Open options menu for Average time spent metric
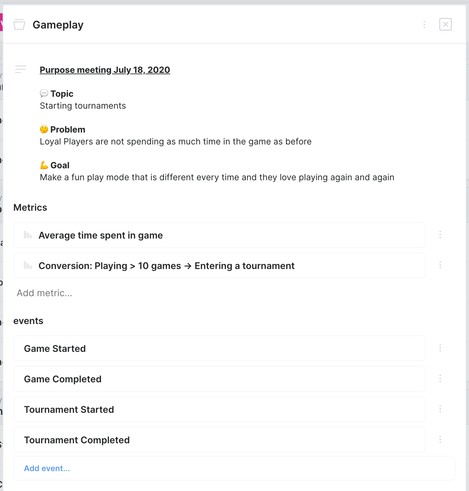This screenshot has width=469, height=491. point(440,235)
